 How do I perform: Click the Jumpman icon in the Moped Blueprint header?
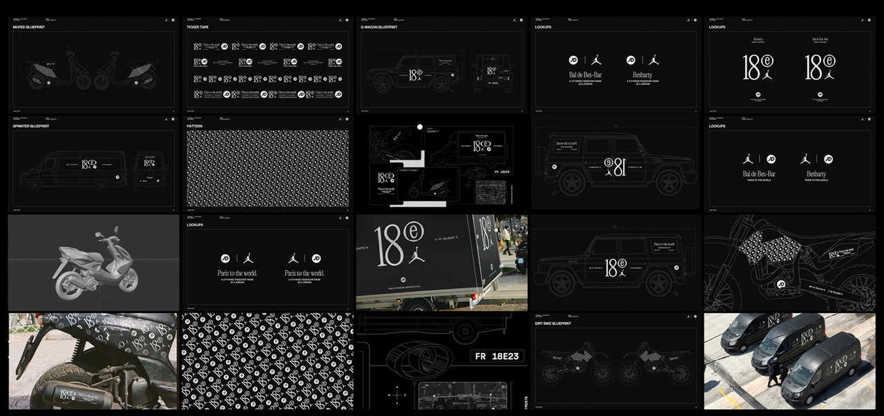(x=166, y=20)
